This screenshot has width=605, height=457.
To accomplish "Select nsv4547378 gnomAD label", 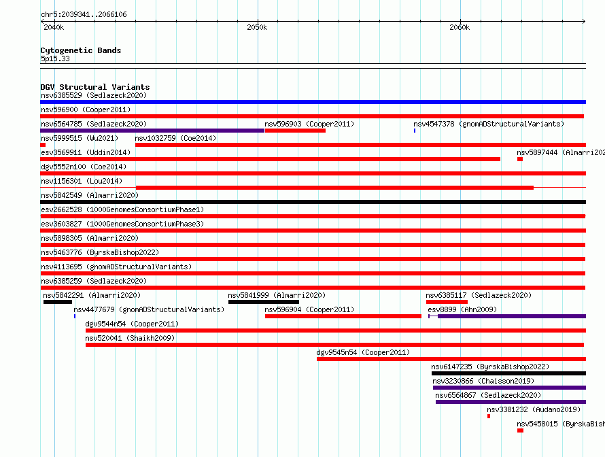I will tap(489, 124).
